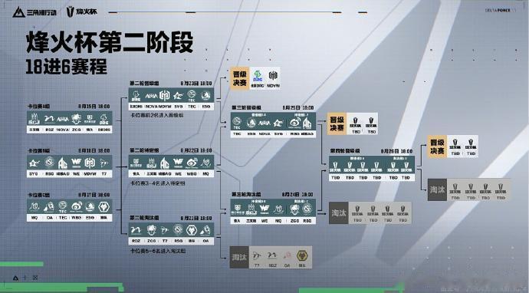Click the WE logo in 第二轮待定组
Screen dimensions: 529x293
coord(178,163)
